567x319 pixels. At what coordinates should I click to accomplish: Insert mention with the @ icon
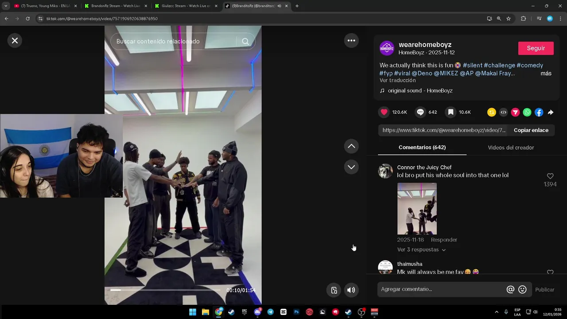coord(510,289)
